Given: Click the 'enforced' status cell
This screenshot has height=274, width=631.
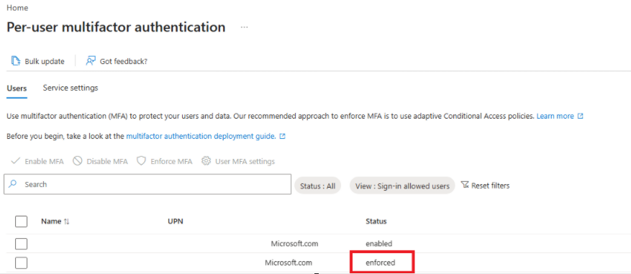Looking at the screenshot, I should point(381,262).
